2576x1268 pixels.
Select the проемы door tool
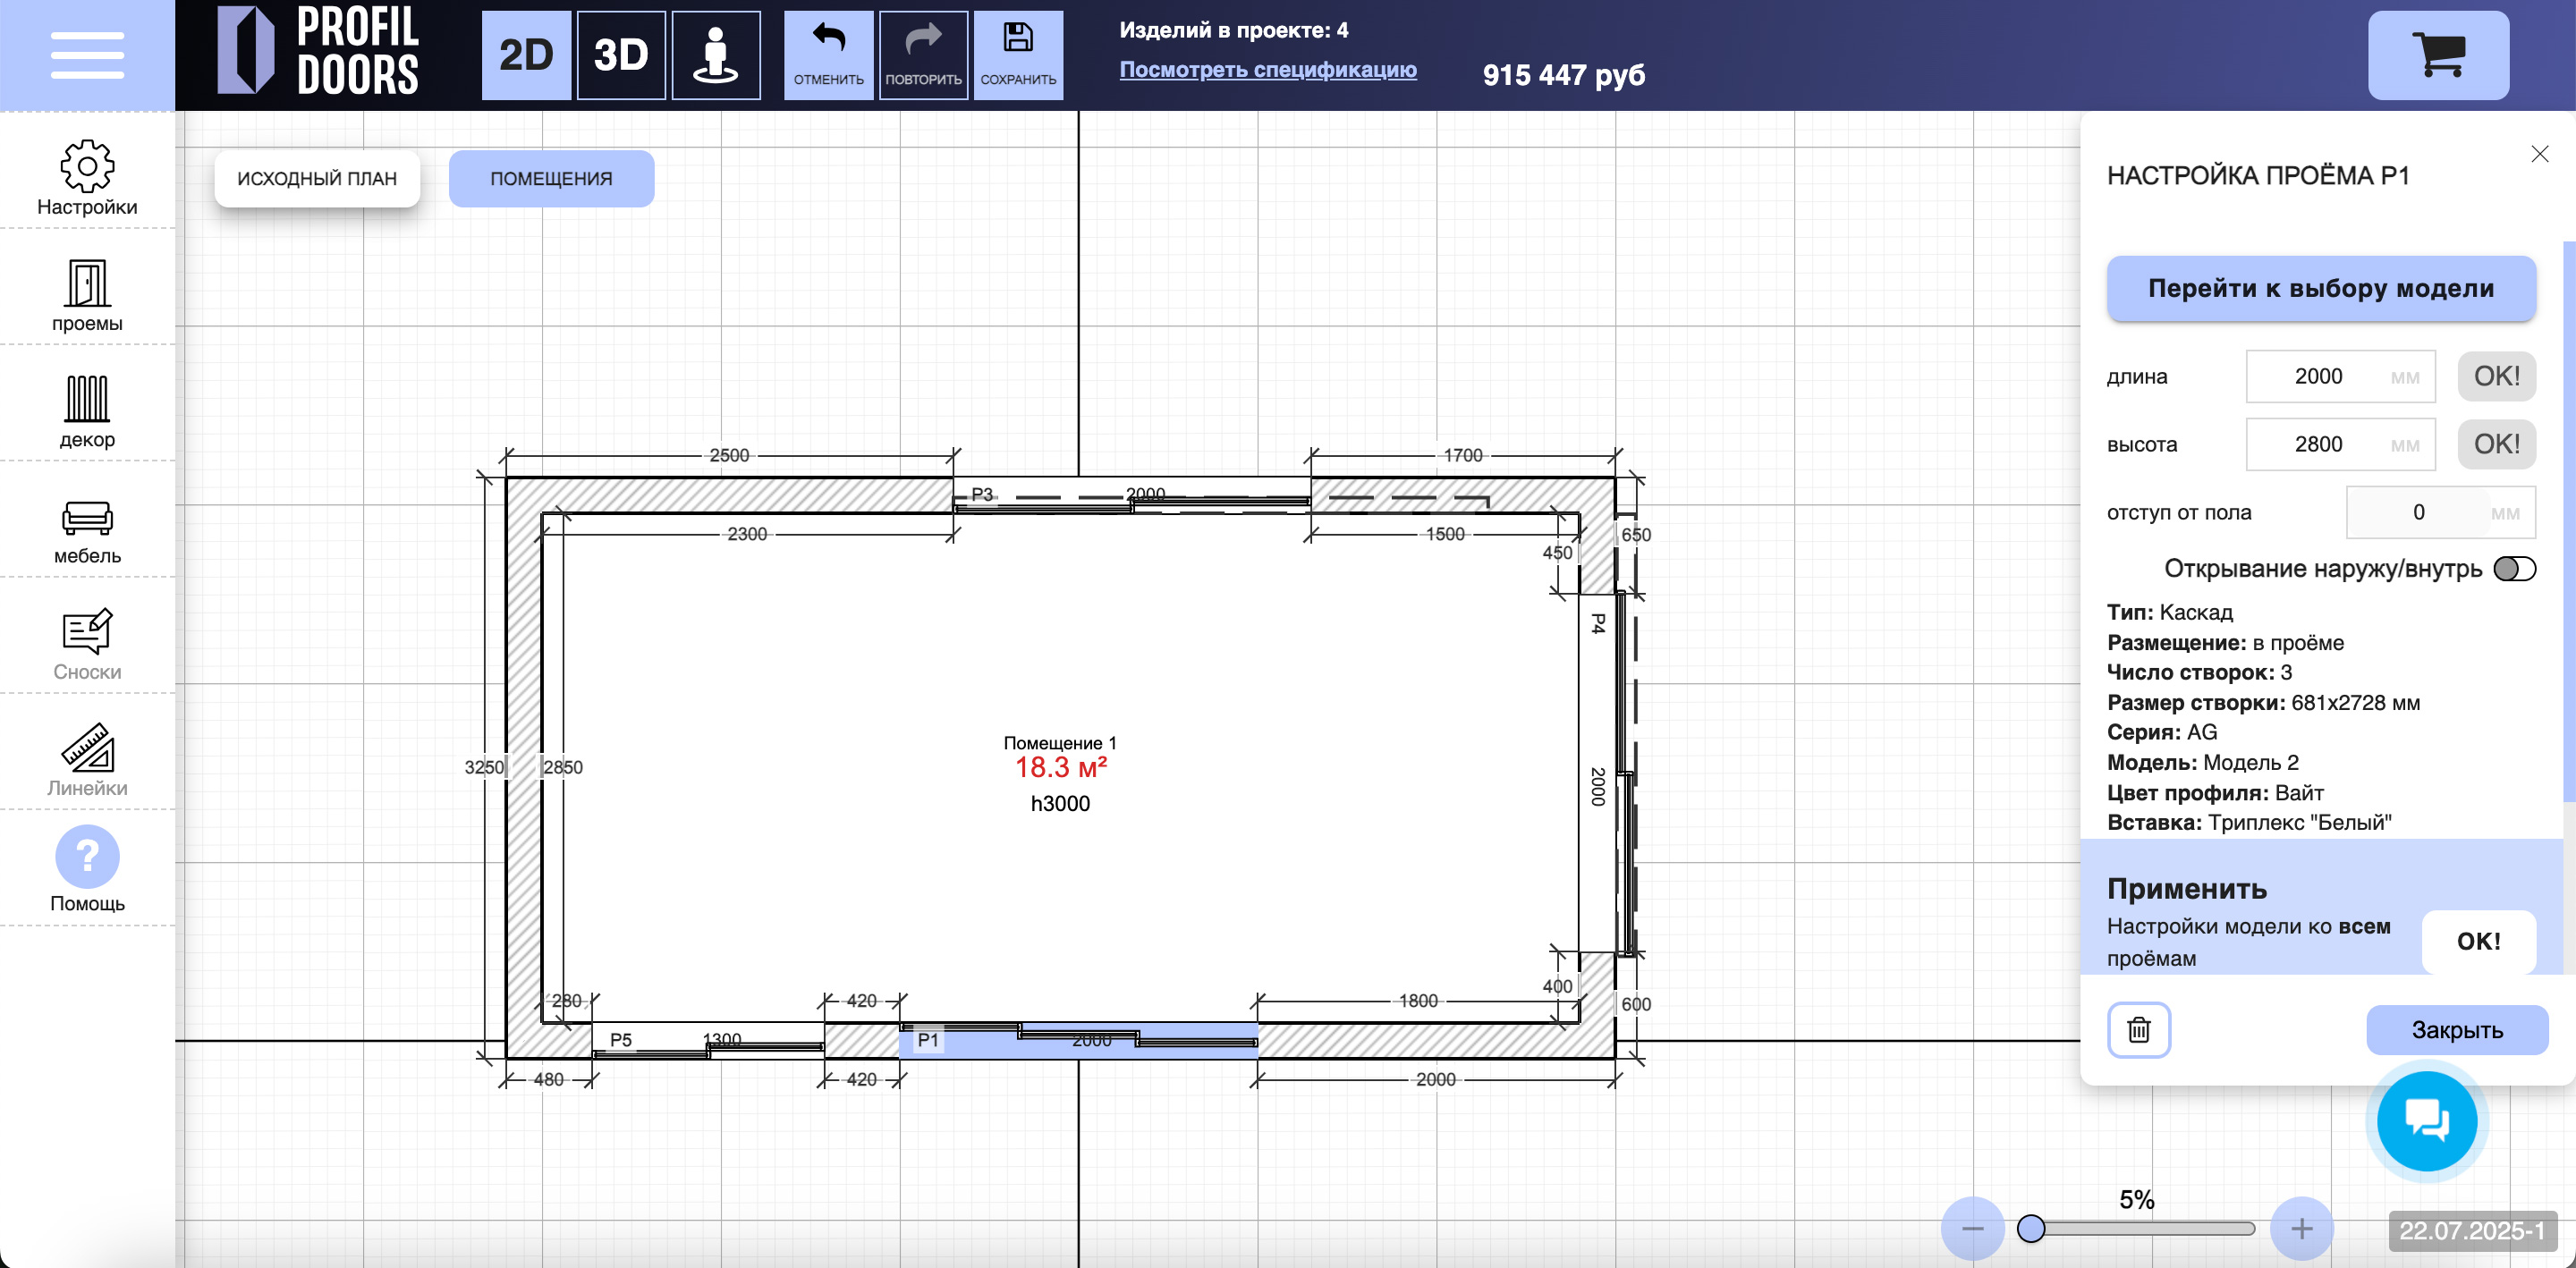tap(87, 295)
